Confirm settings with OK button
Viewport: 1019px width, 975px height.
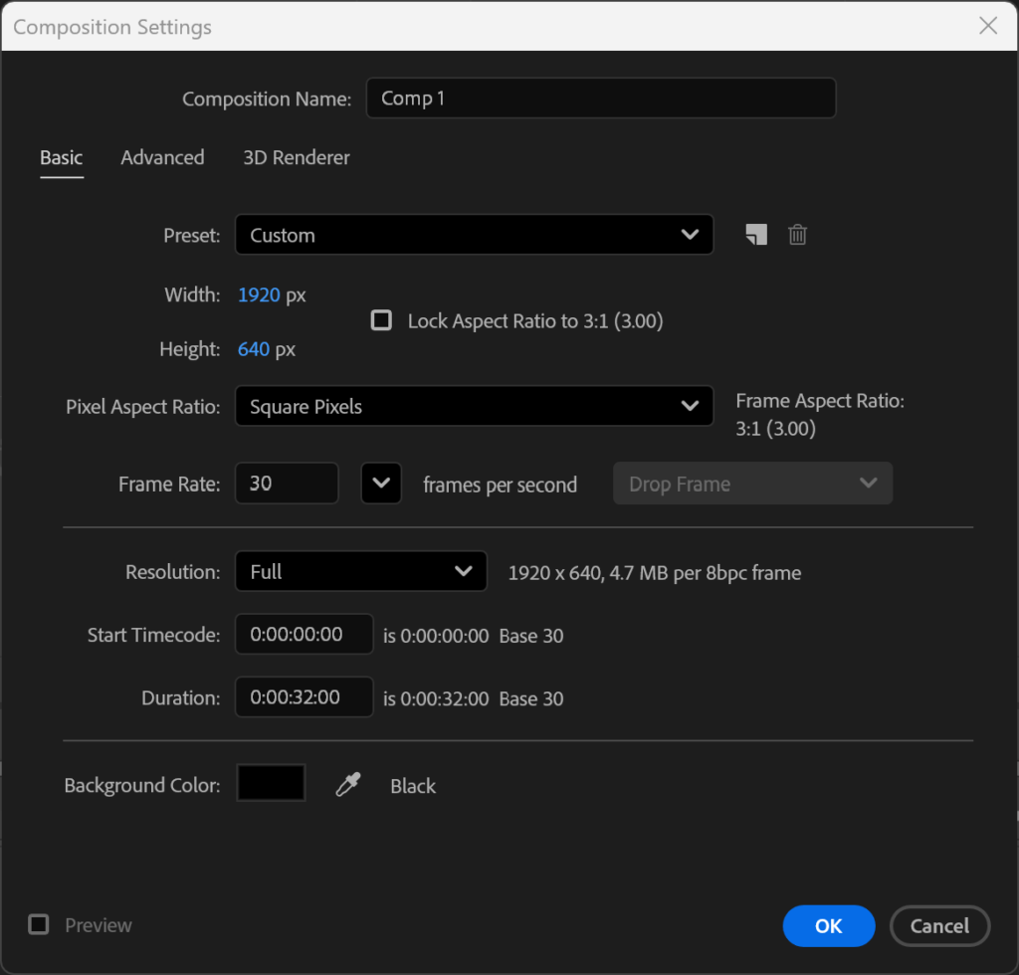point(828,925)
